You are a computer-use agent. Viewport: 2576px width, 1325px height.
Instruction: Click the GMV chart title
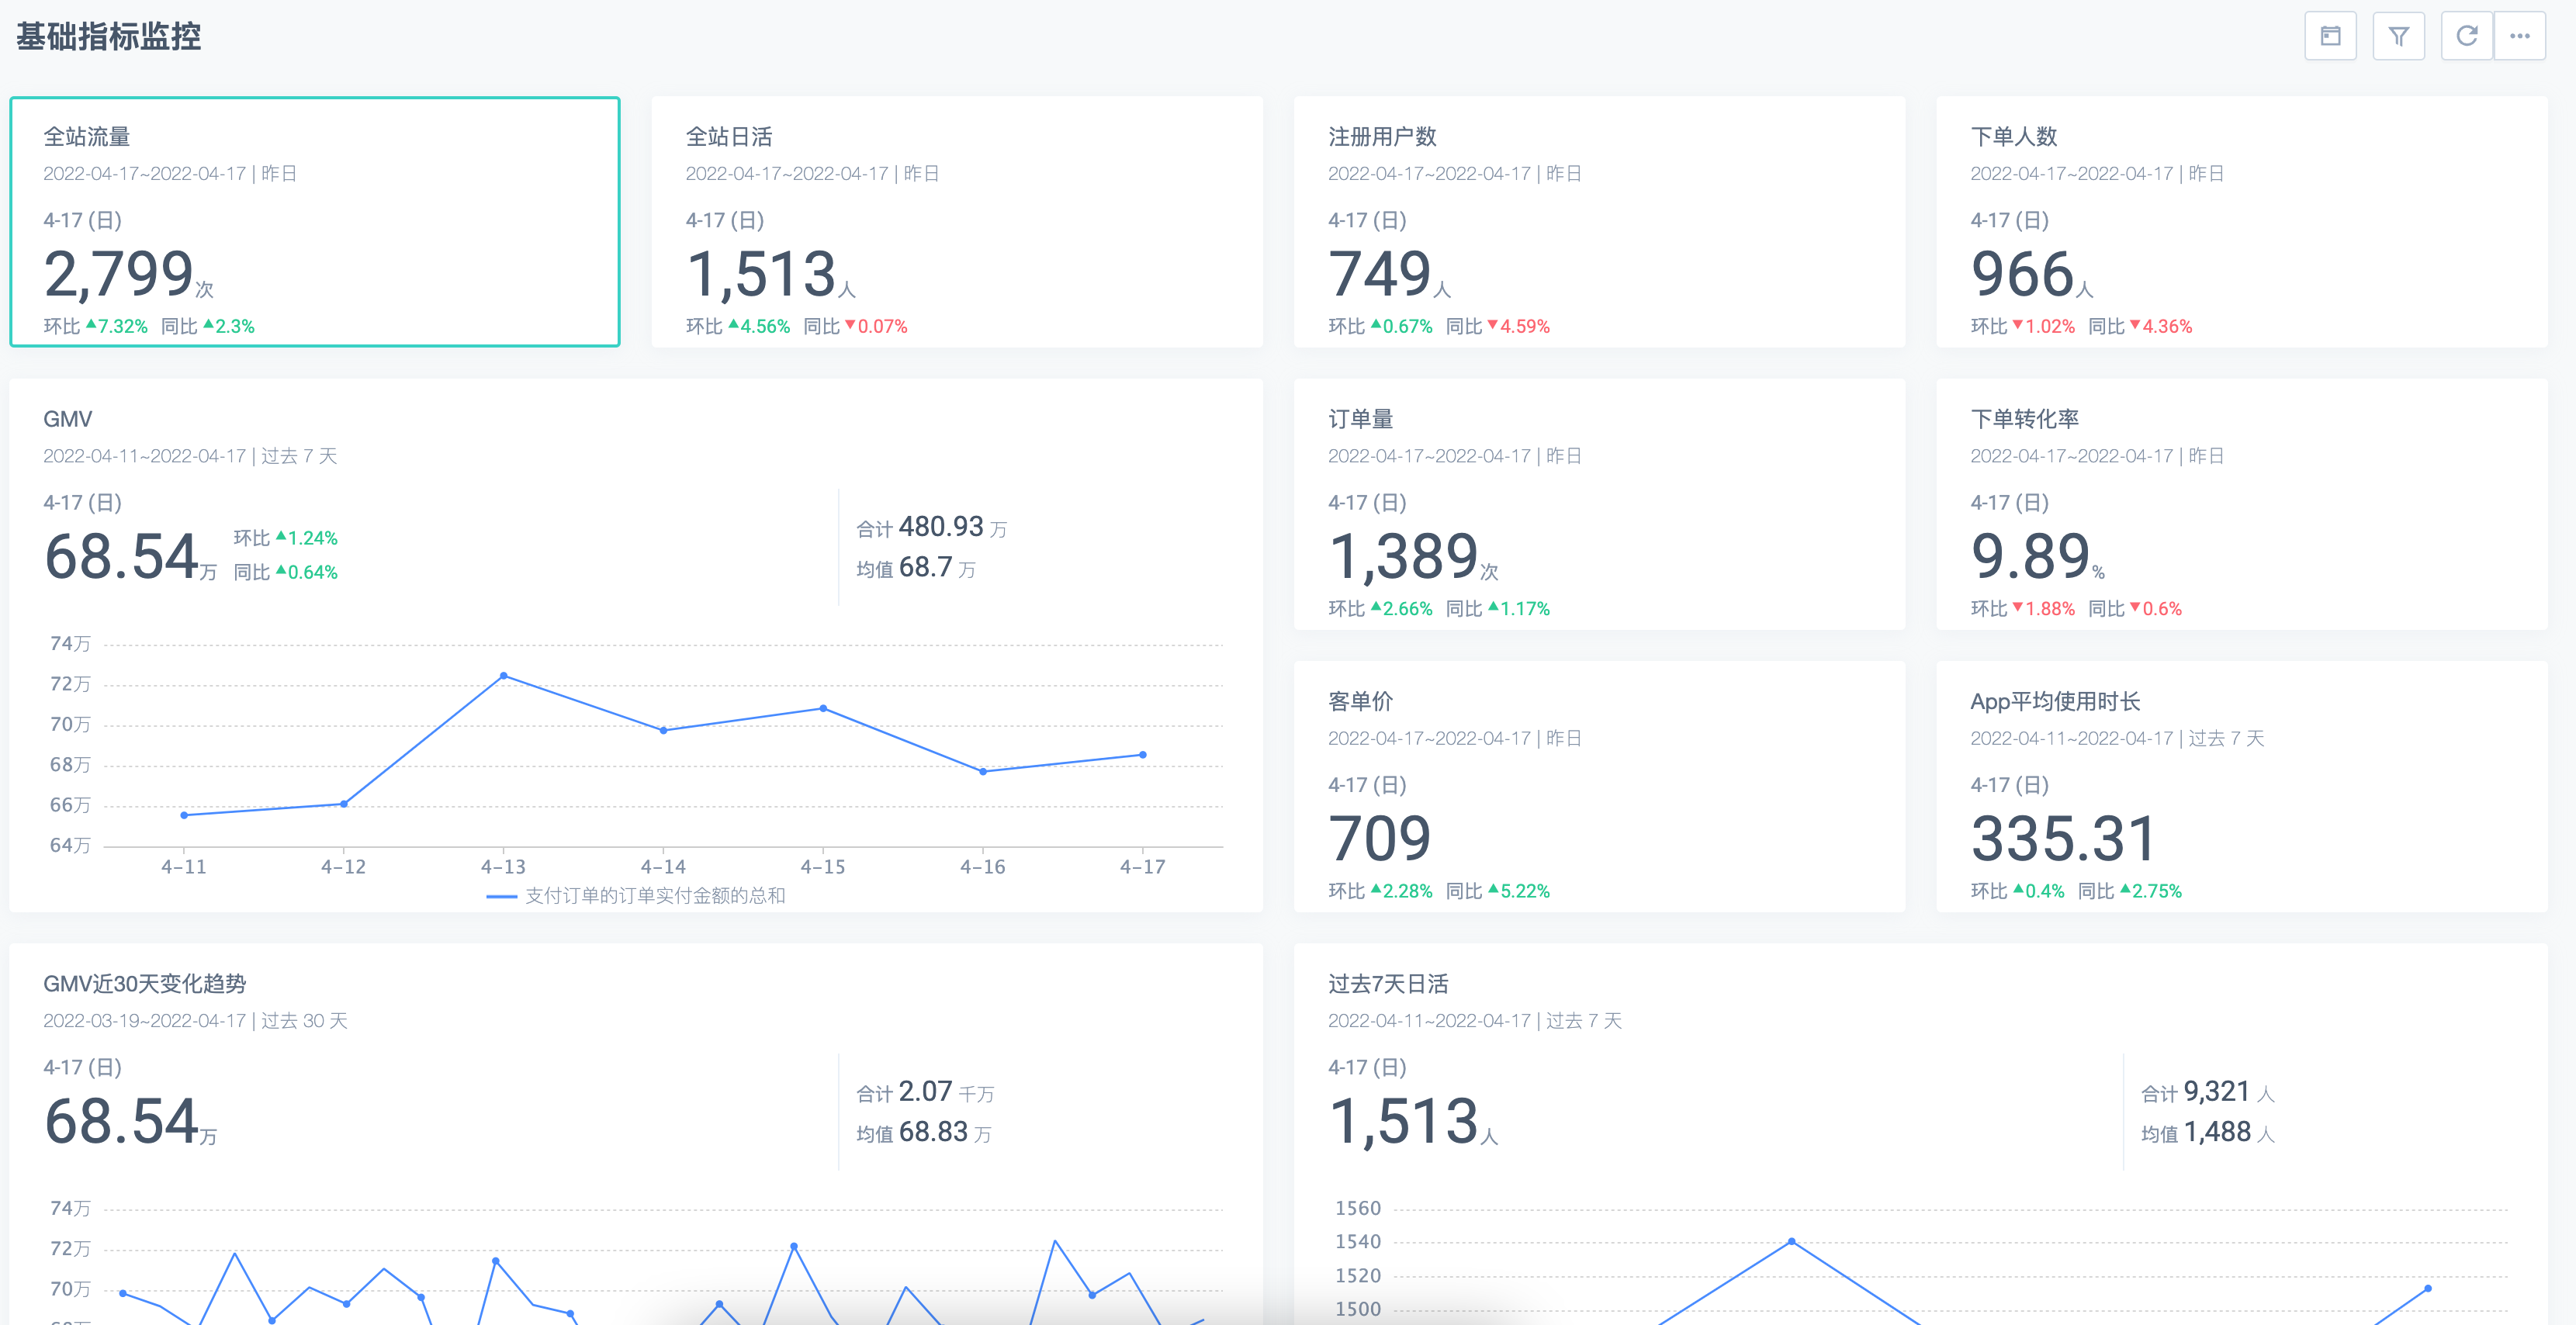[68, 419]
